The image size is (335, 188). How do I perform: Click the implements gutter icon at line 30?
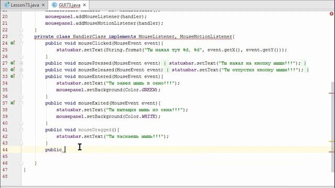(13, 69)
